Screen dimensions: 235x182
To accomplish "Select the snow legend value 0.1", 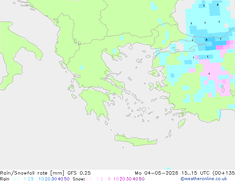I will coord(89,179).
